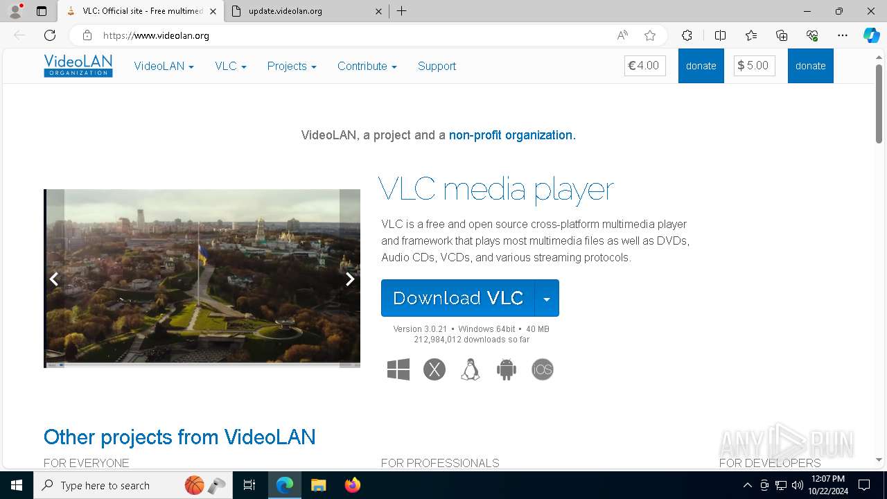Open the notification center
The image size is (887, 499).
point(864,485)
